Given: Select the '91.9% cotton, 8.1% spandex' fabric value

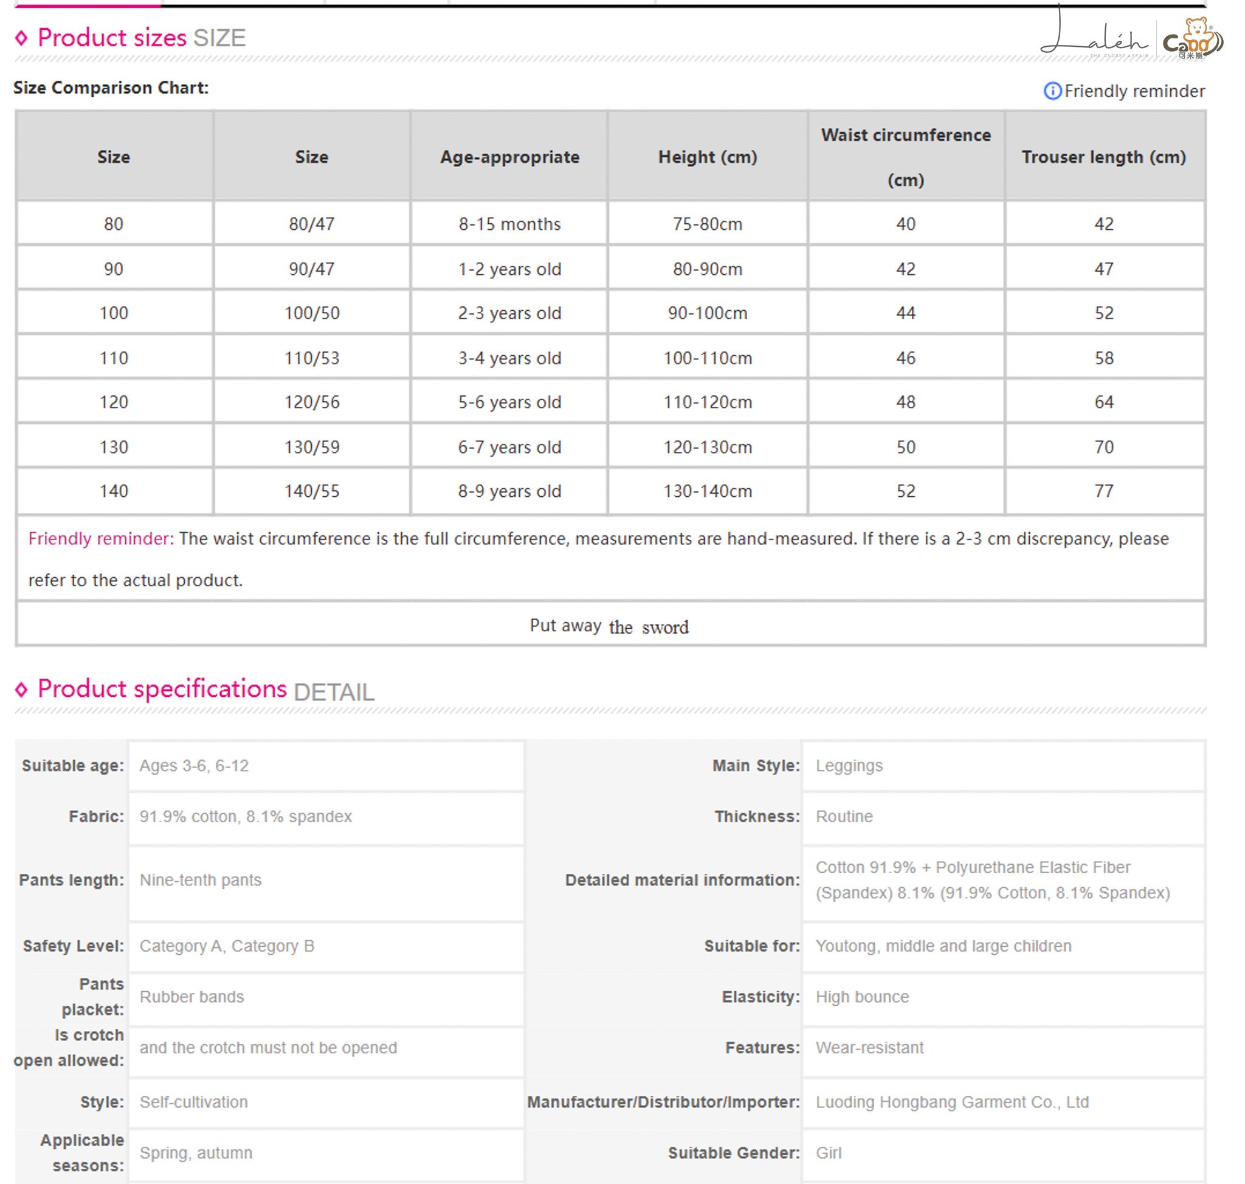Looking at the screenshot, I should click(x=246, y=817).
